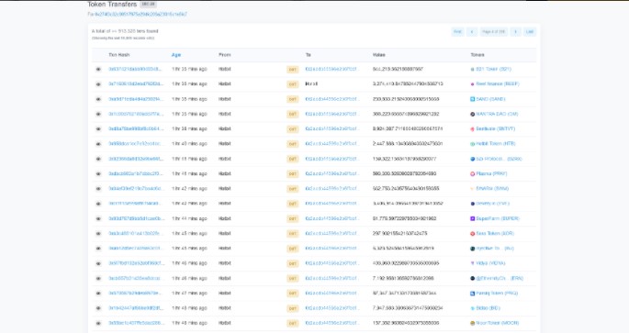The image size is (629, 333).
Task: Go to the First page button
Action: 457,32
